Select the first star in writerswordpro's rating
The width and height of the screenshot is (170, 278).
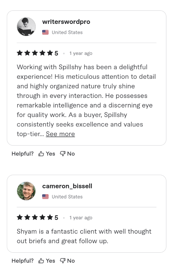point(20,53)
